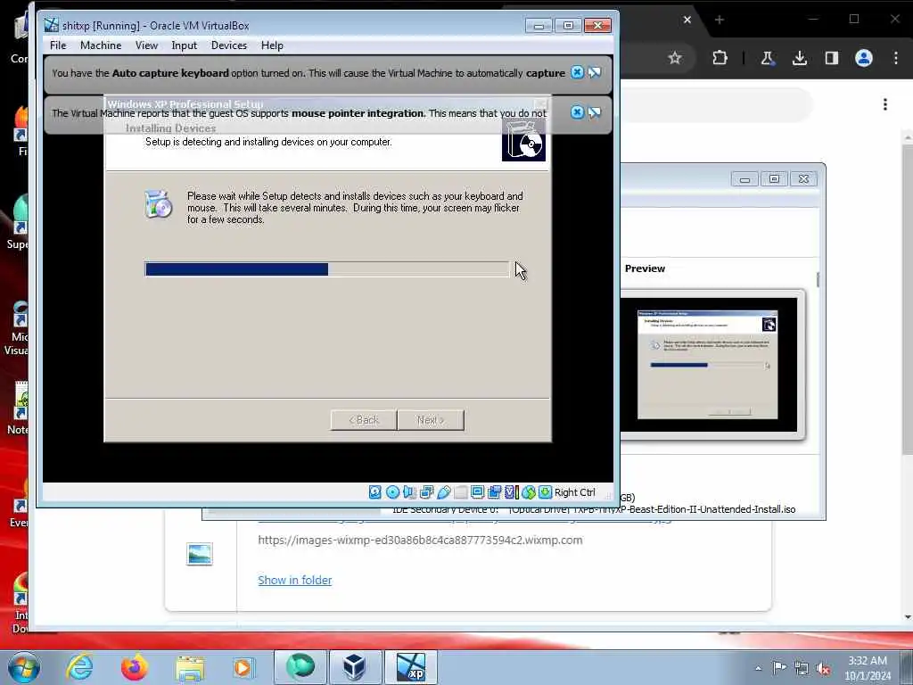
Task: Show hidden system tray icons
Action: [758, 668]
